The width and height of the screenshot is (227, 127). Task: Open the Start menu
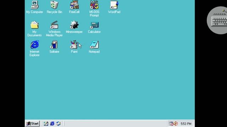click(x=33, y=123)
